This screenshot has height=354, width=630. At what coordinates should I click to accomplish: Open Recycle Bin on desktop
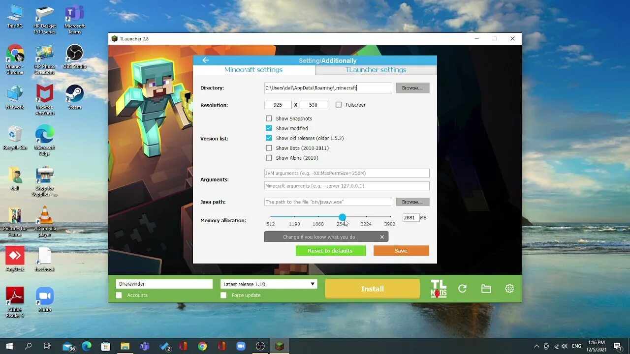[15, 138]
